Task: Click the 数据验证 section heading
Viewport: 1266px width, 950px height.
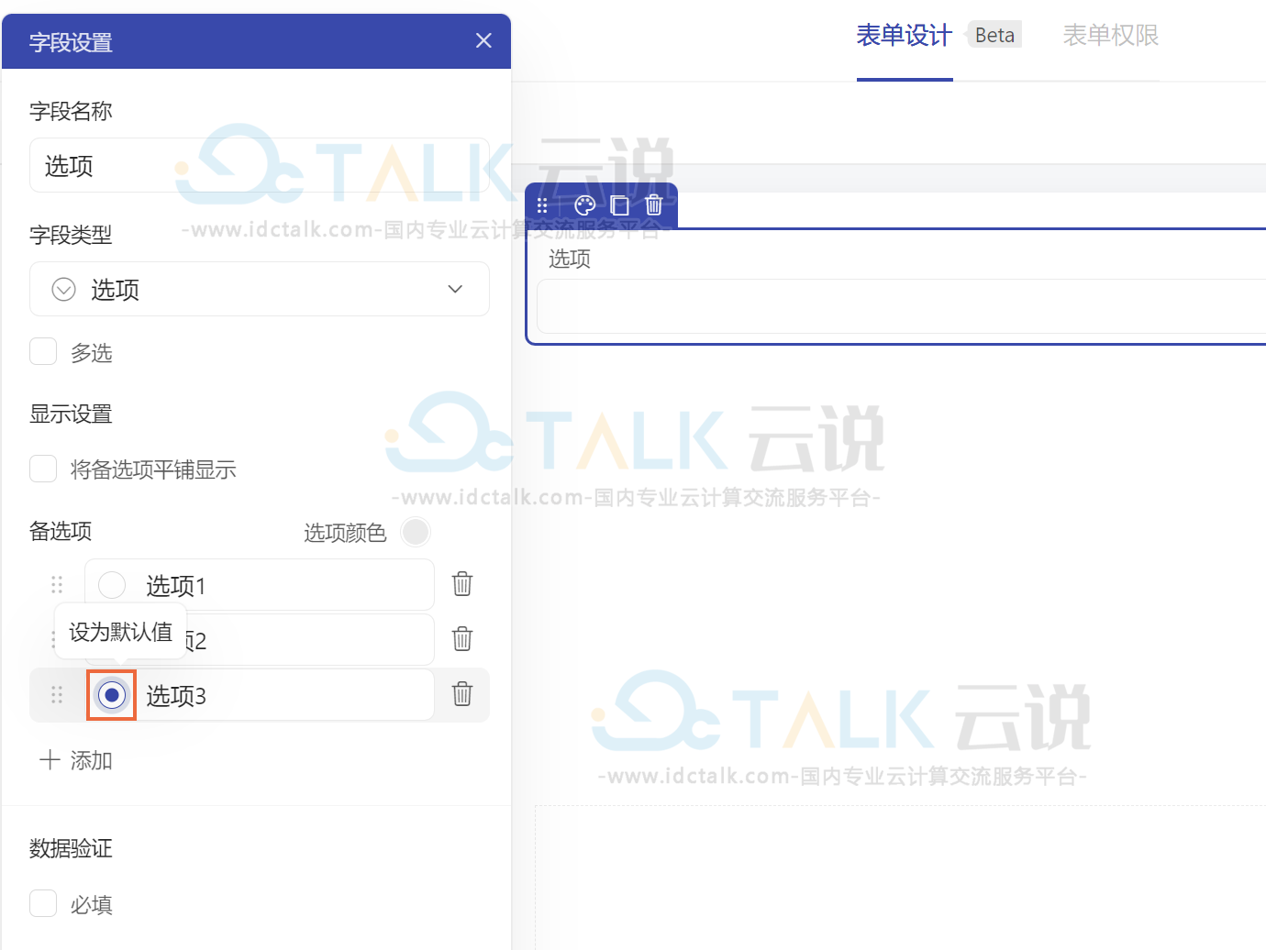Action: pos(71,848)
